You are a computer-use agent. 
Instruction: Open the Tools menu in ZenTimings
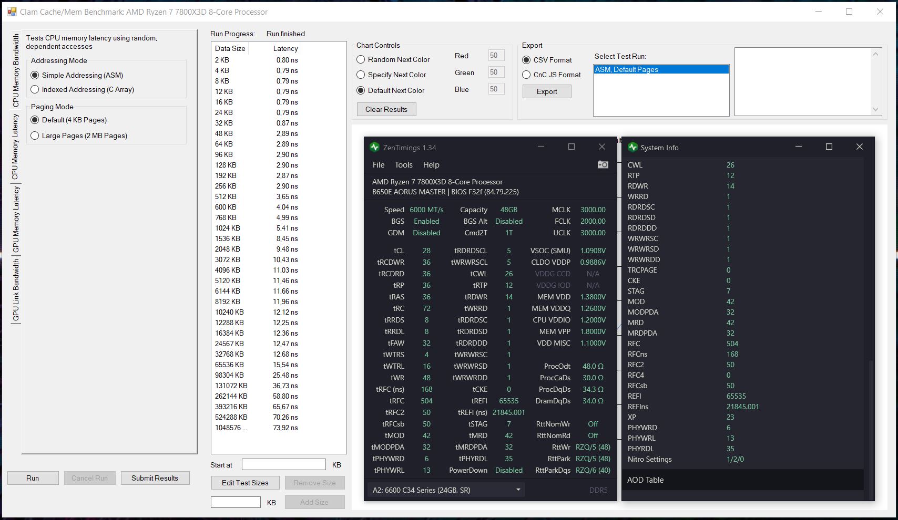click(404, 165)
